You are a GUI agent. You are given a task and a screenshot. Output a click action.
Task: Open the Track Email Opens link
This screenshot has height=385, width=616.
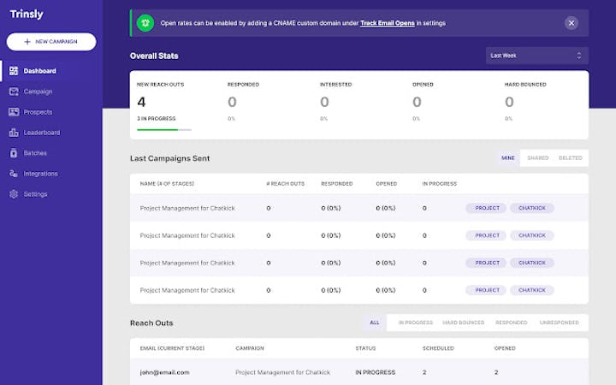388,23
